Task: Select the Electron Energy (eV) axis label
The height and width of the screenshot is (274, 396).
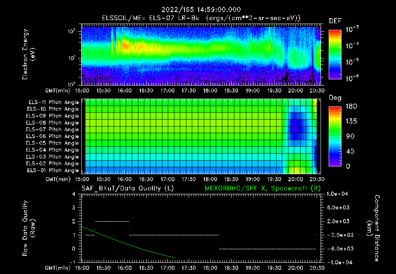Action: pyautogui.click(x=28, y=54)
